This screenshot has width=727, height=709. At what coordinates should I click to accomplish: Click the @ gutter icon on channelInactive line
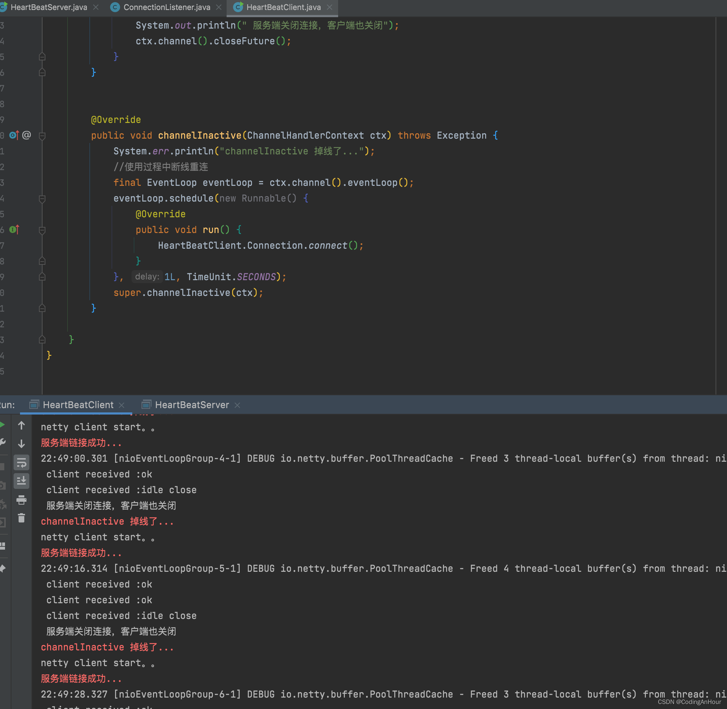(x=26, y=135)
